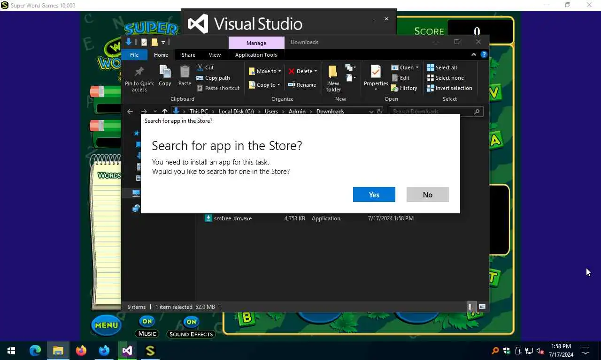Click Yes in the Store search dialog
The width and height of the screenshot is (601, 360).
coord(374,195)
